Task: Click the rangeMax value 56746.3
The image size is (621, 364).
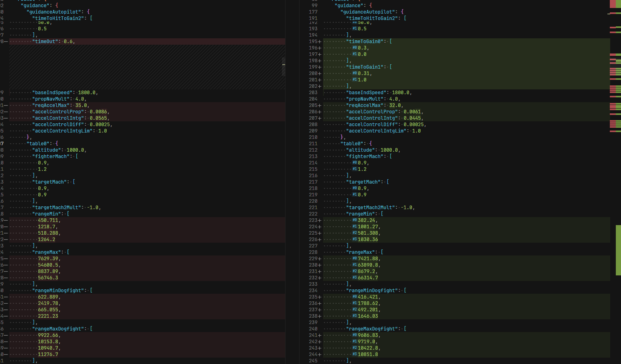Action: click(48, 278)
